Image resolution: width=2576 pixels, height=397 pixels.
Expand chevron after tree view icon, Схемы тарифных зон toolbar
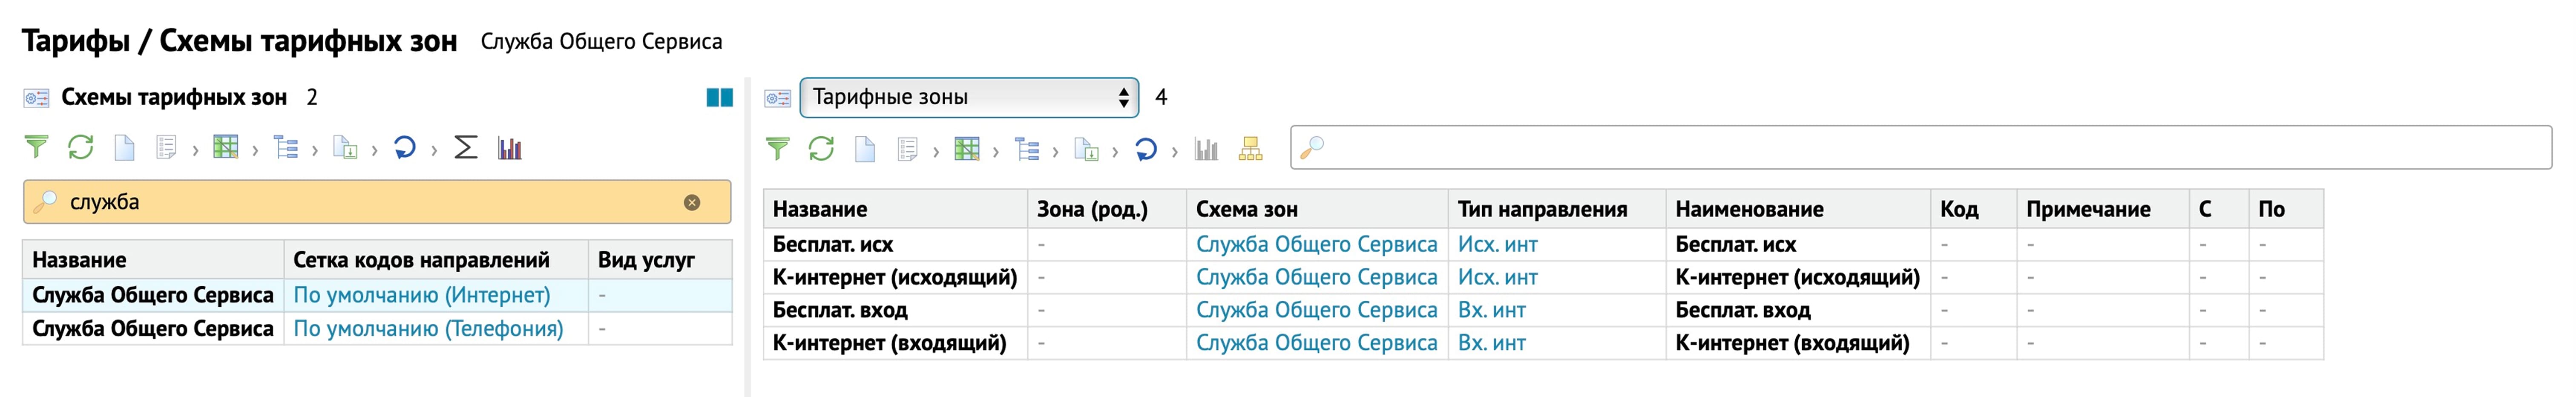pos(315,150)
